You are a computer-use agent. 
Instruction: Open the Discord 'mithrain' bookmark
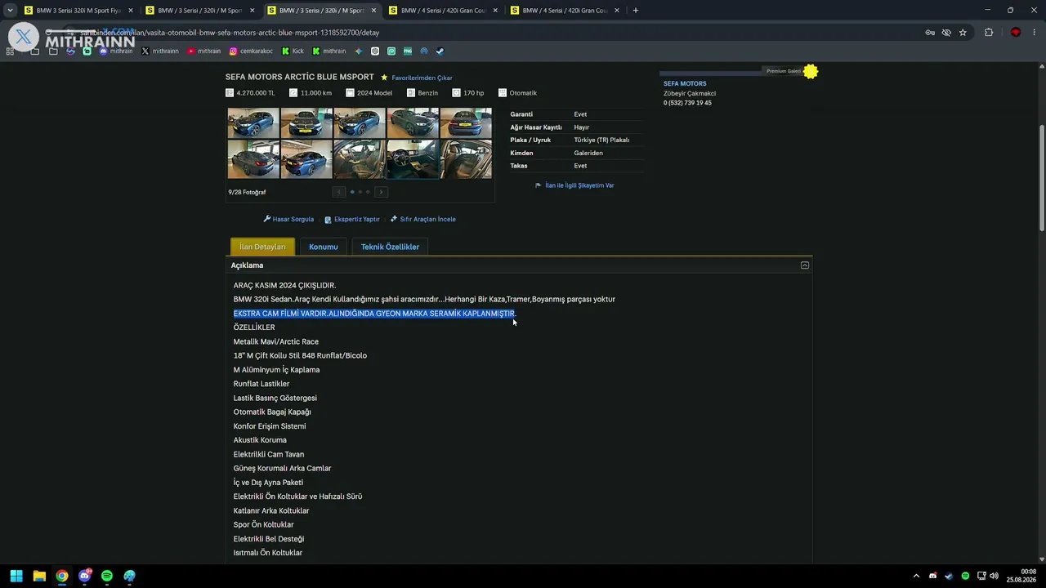pyautogui.click(x=116, y=51)
